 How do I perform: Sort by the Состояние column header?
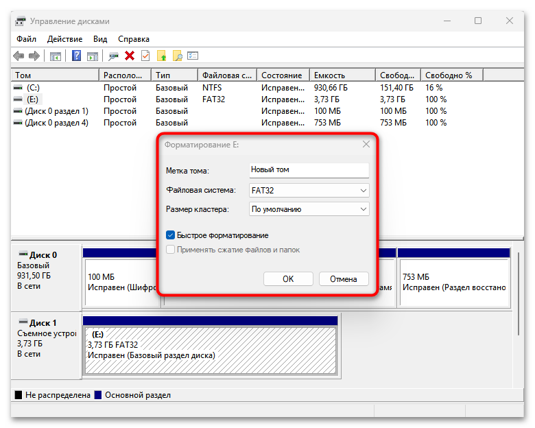click(x=283, y=75)
